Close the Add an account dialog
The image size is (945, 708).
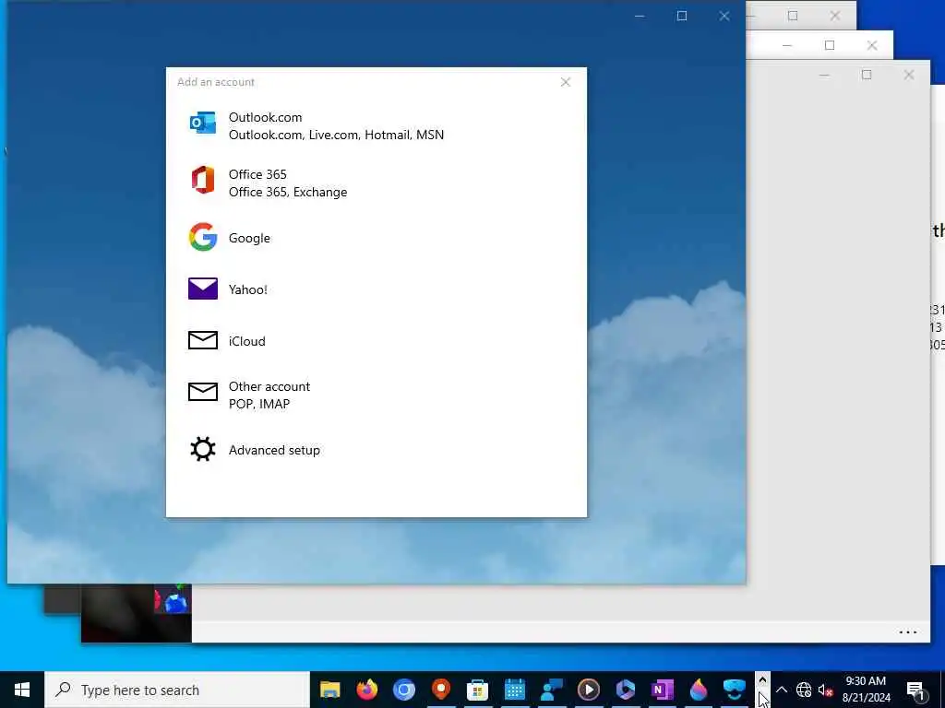[566, 82]
